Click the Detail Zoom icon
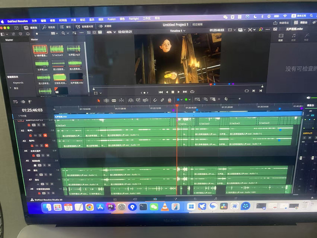Viewport: 317px width, 238px height. (206, 99)
